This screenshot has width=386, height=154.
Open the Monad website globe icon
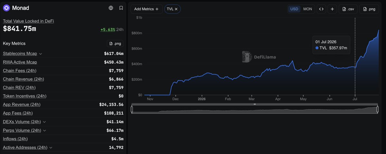(111, 8)
